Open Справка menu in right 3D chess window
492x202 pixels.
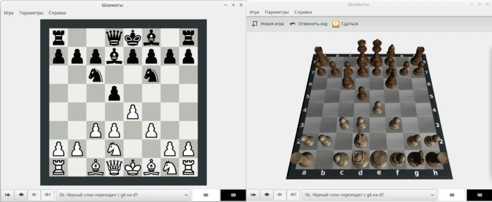(303, 12)
